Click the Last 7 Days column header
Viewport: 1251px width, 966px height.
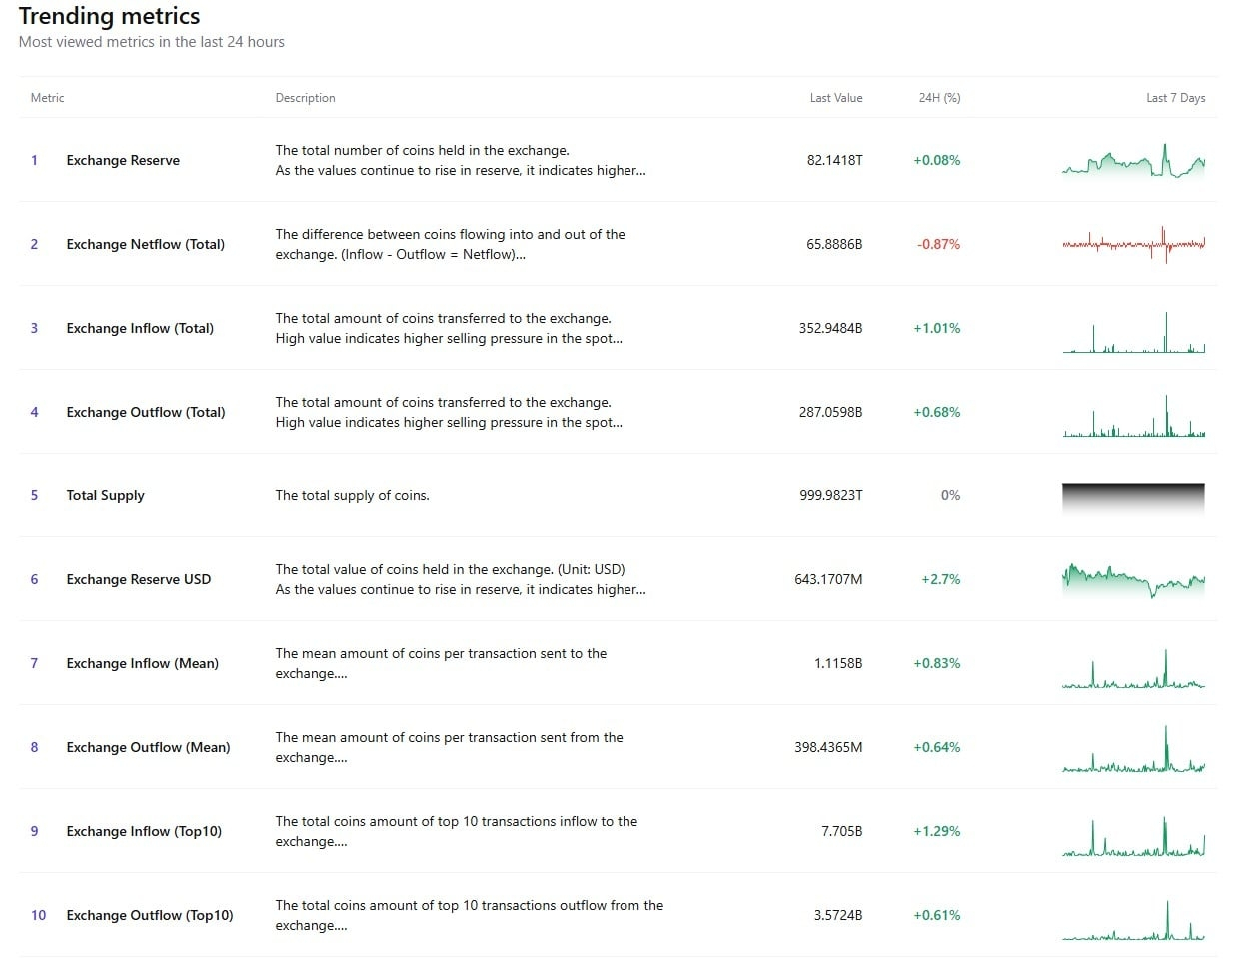[x=1175, y=98]
